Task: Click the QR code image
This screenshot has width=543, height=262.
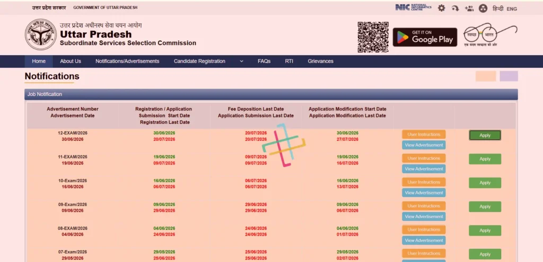Action: point(373,37)
